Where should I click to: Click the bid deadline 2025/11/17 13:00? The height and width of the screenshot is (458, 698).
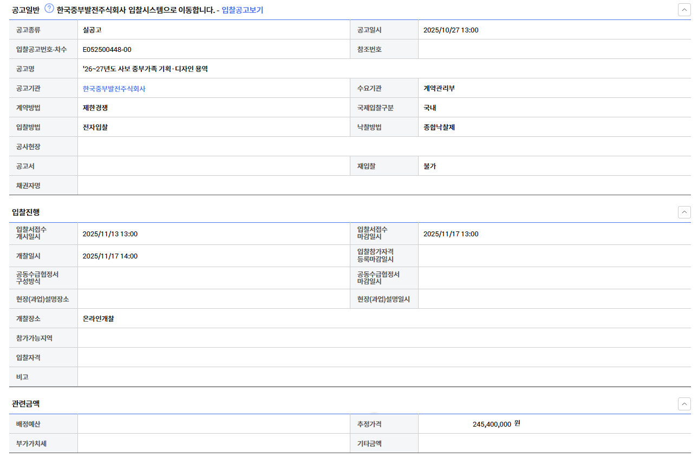tap(451, 234)
